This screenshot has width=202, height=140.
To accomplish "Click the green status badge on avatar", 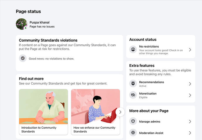I will [x=25, y=28].
